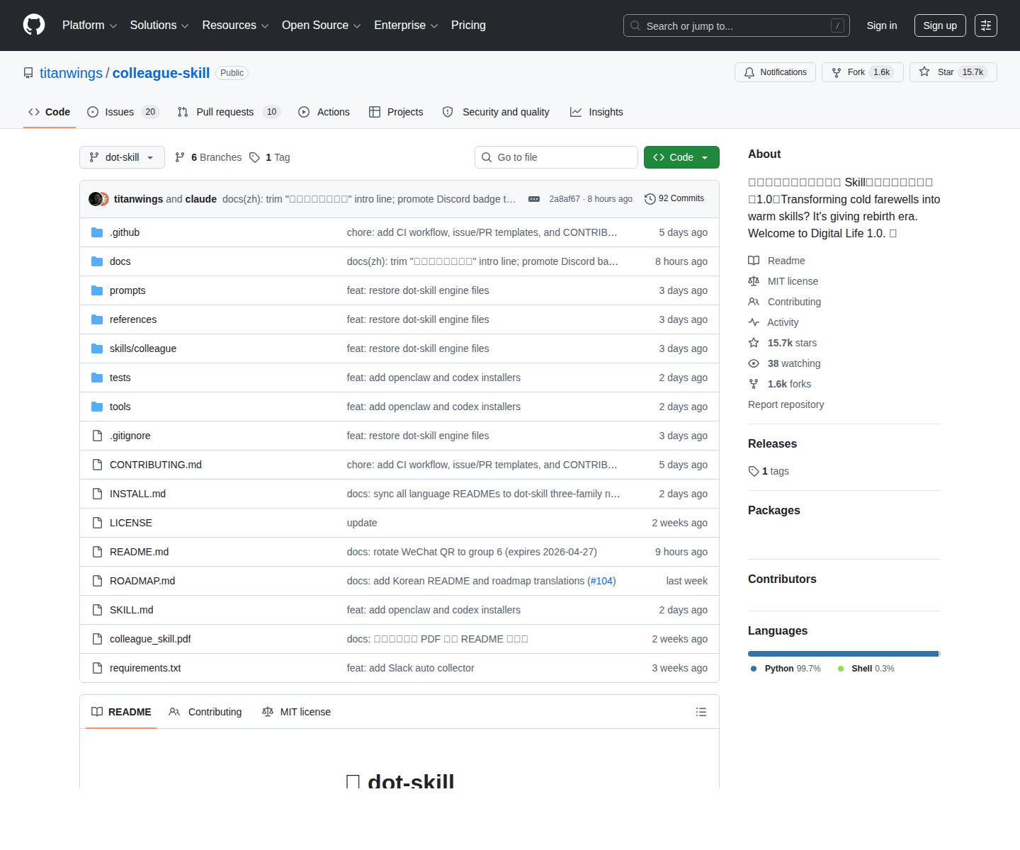Click the INSTALL.md file icon

(x=97, y=494)
